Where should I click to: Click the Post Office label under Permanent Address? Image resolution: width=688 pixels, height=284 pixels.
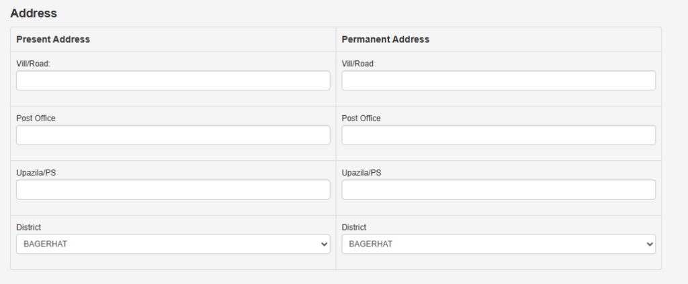(361, 118)
